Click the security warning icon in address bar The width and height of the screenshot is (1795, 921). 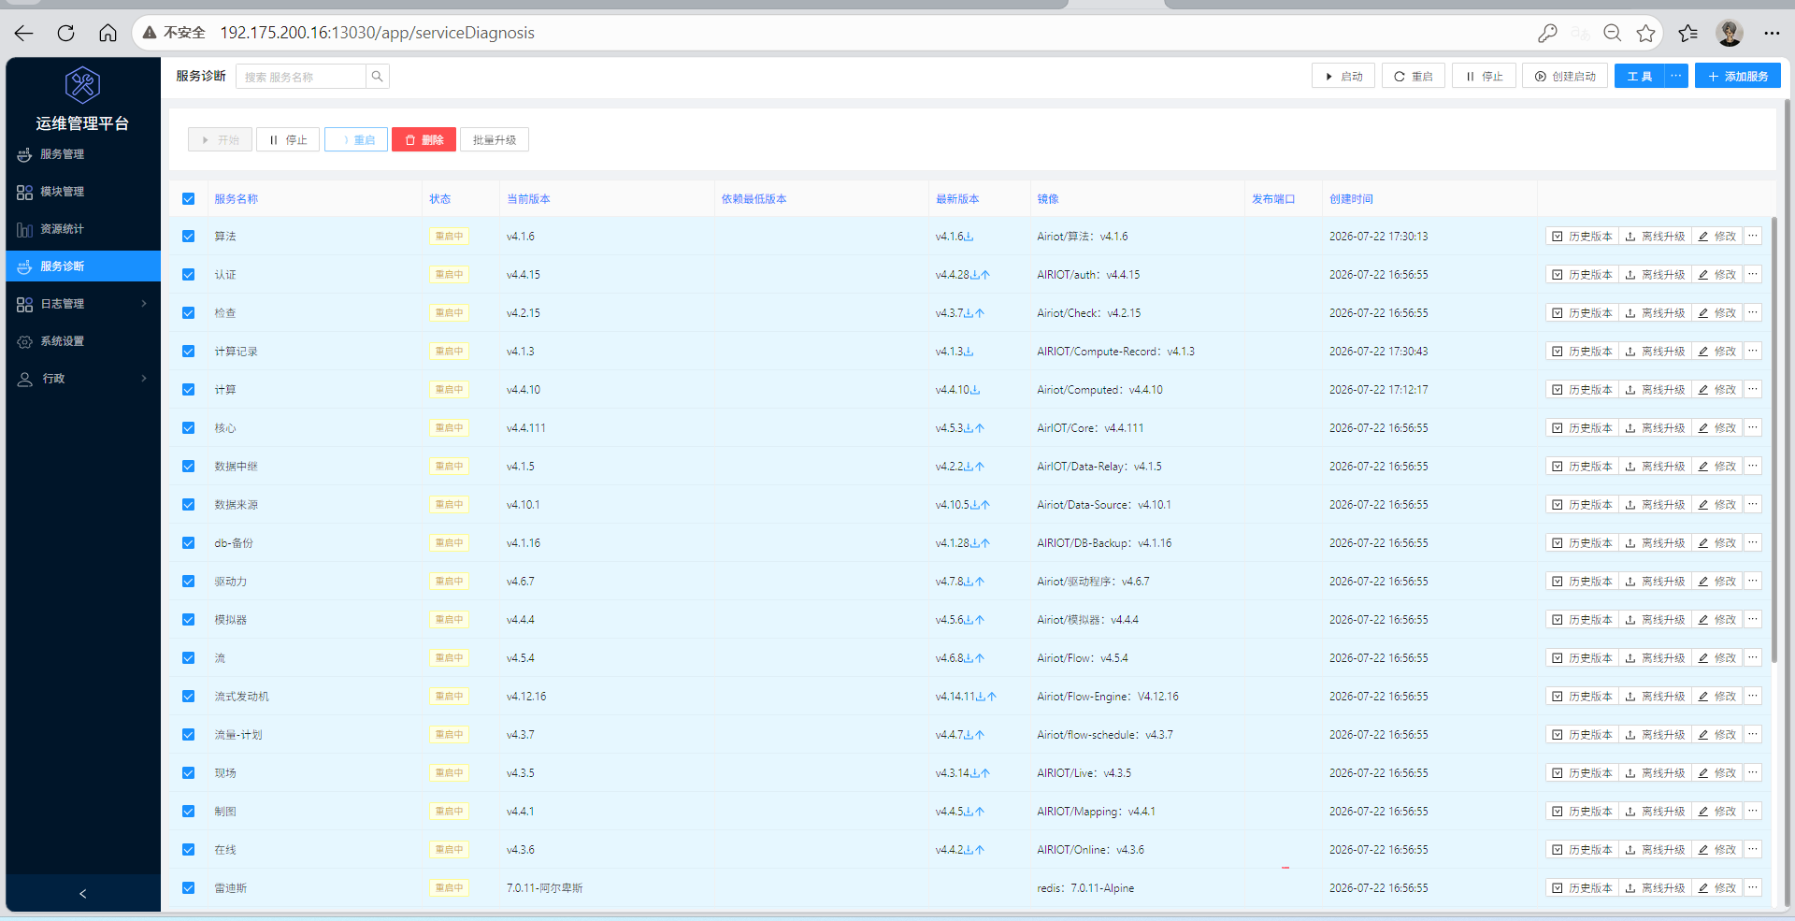tap(150, 33)
